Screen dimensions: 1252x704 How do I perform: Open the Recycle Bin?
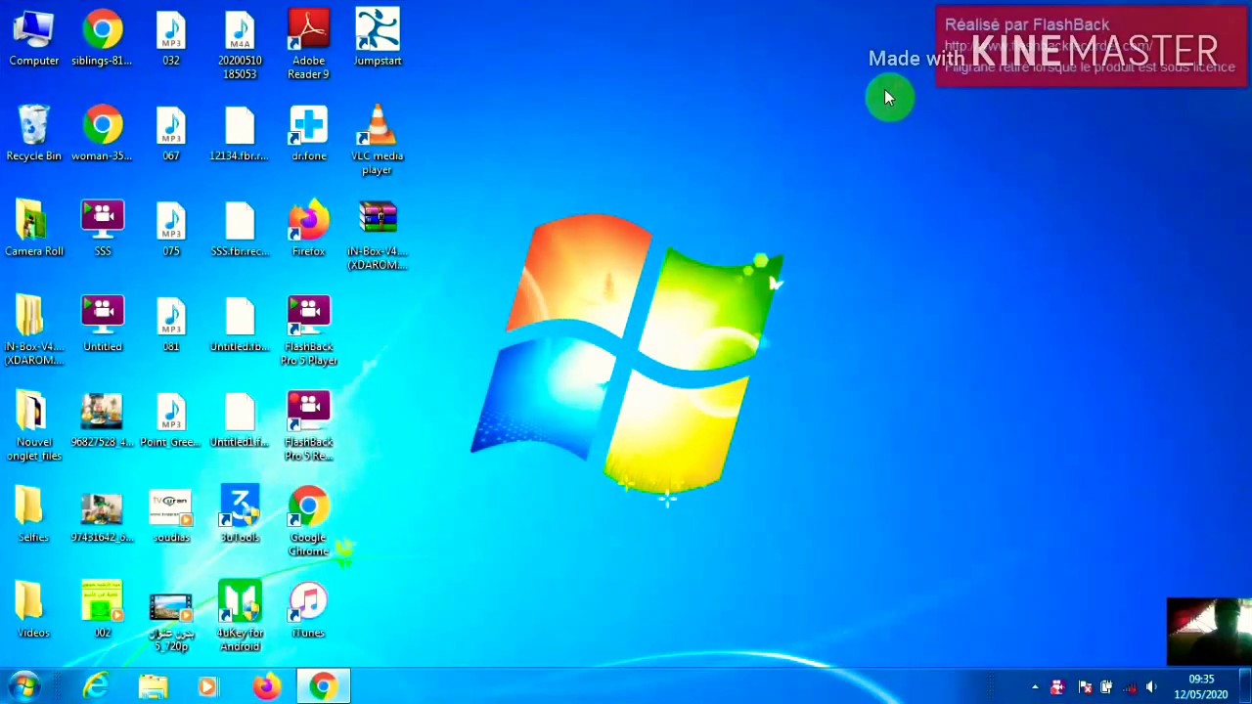coord(33,134)
